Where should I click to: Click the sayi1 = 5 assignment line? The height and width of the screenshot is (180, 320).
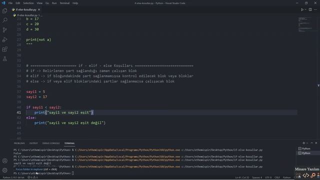[35, 91]
